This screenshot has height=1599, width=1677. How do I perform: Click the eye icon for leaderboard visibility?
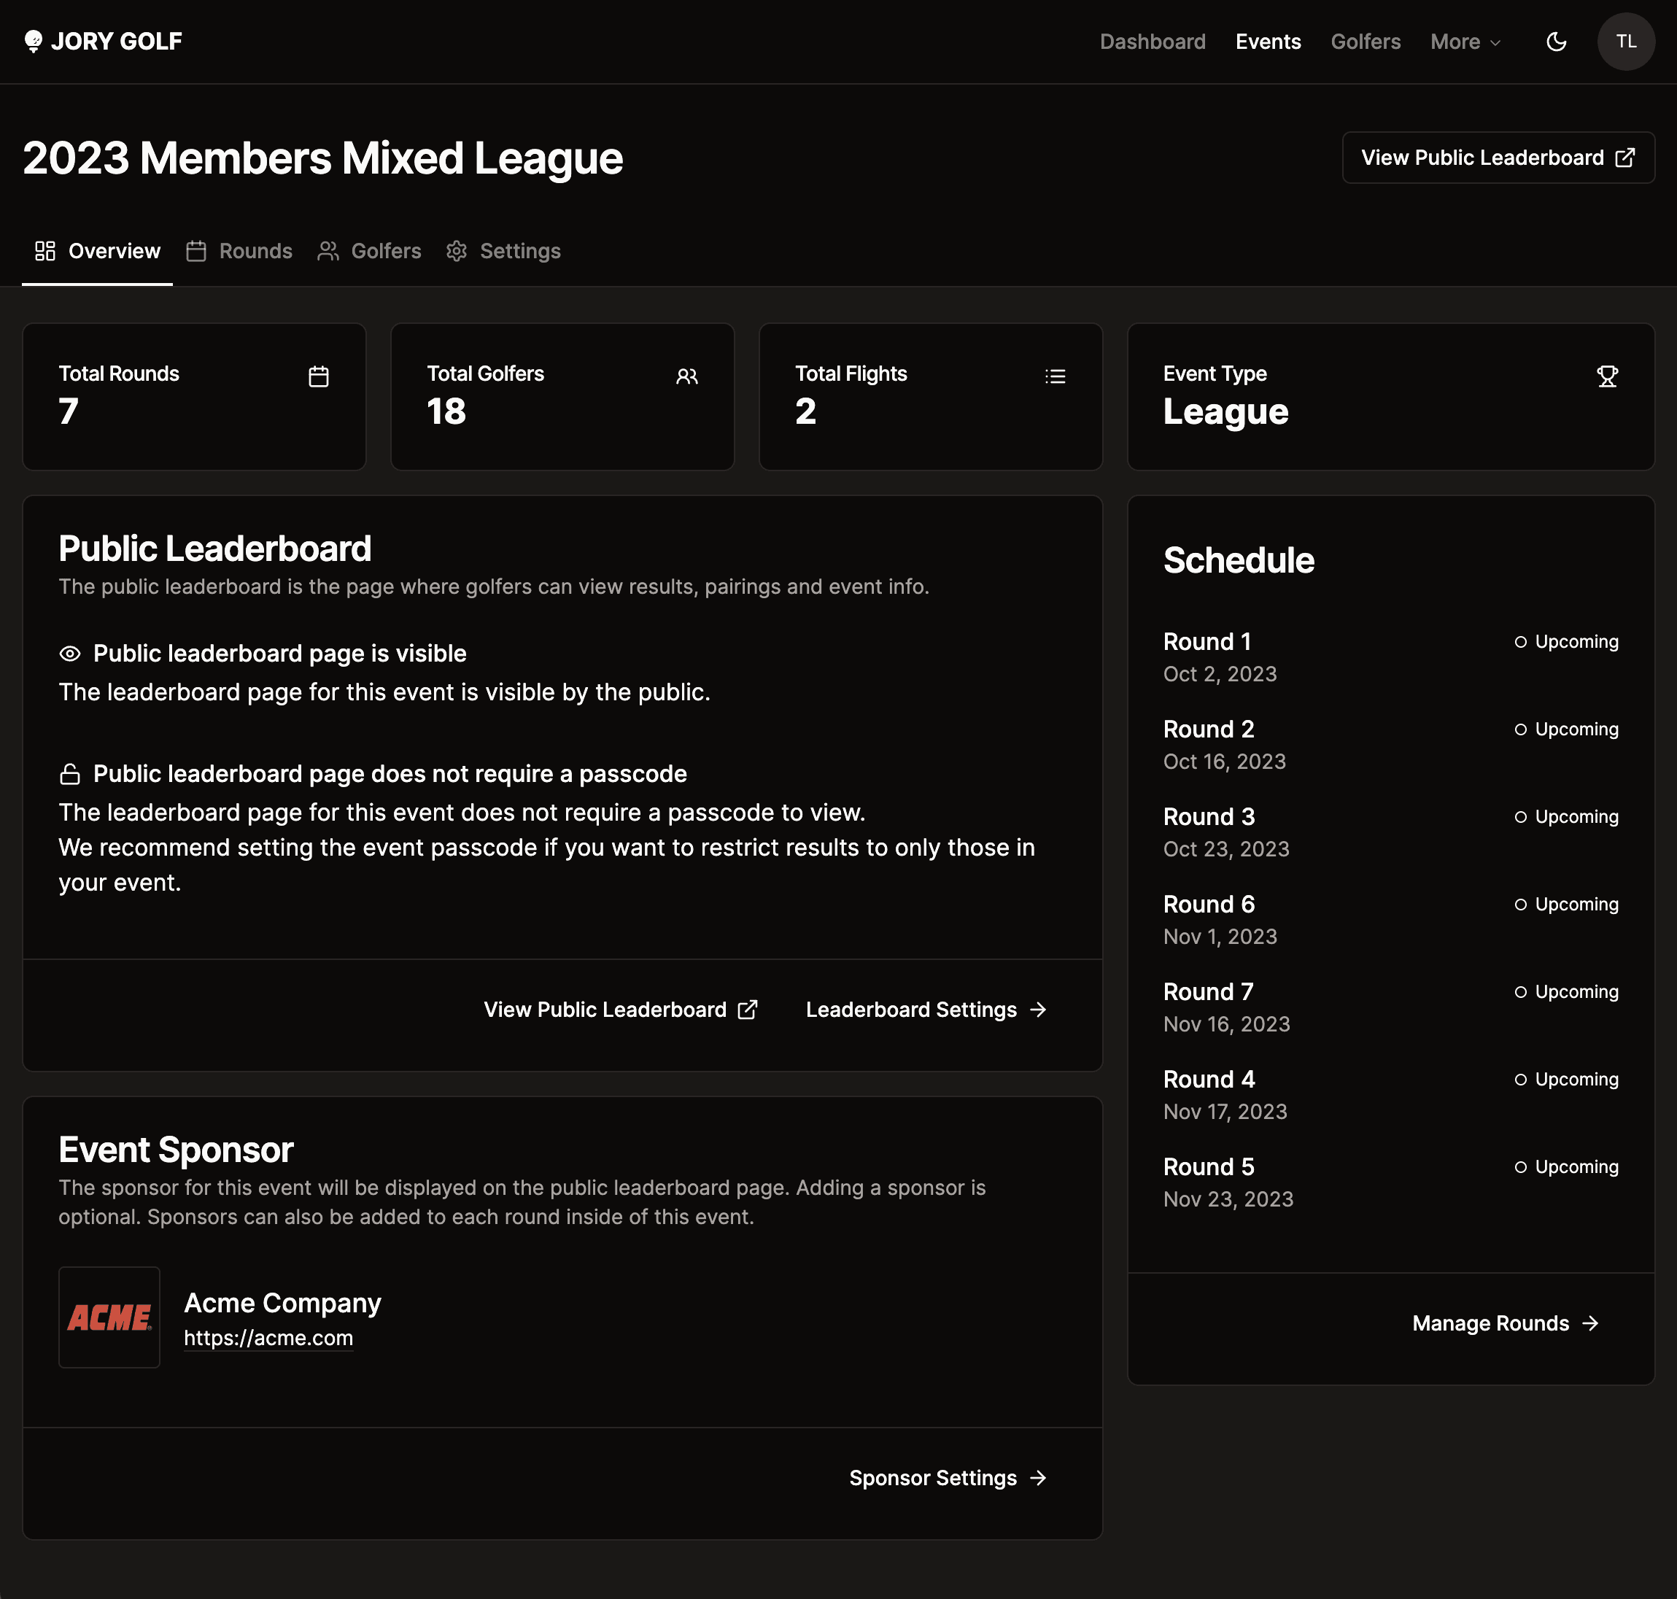tap(70, 654)
